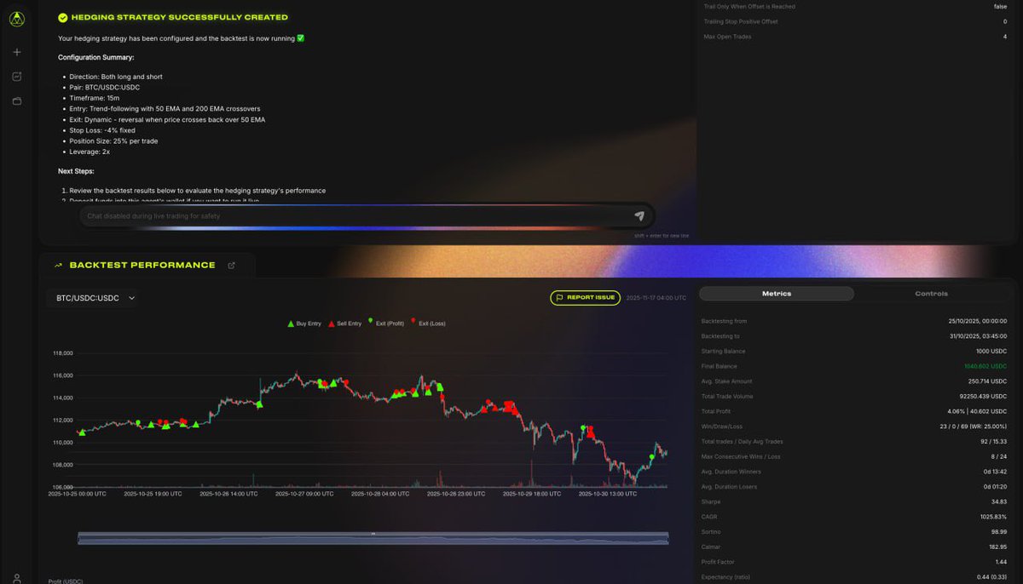Image resolution: width=1023 pixels, height=584 pixels.
Task: Select the wallet icon in the sidebar
Action: [x=16, y=100]
